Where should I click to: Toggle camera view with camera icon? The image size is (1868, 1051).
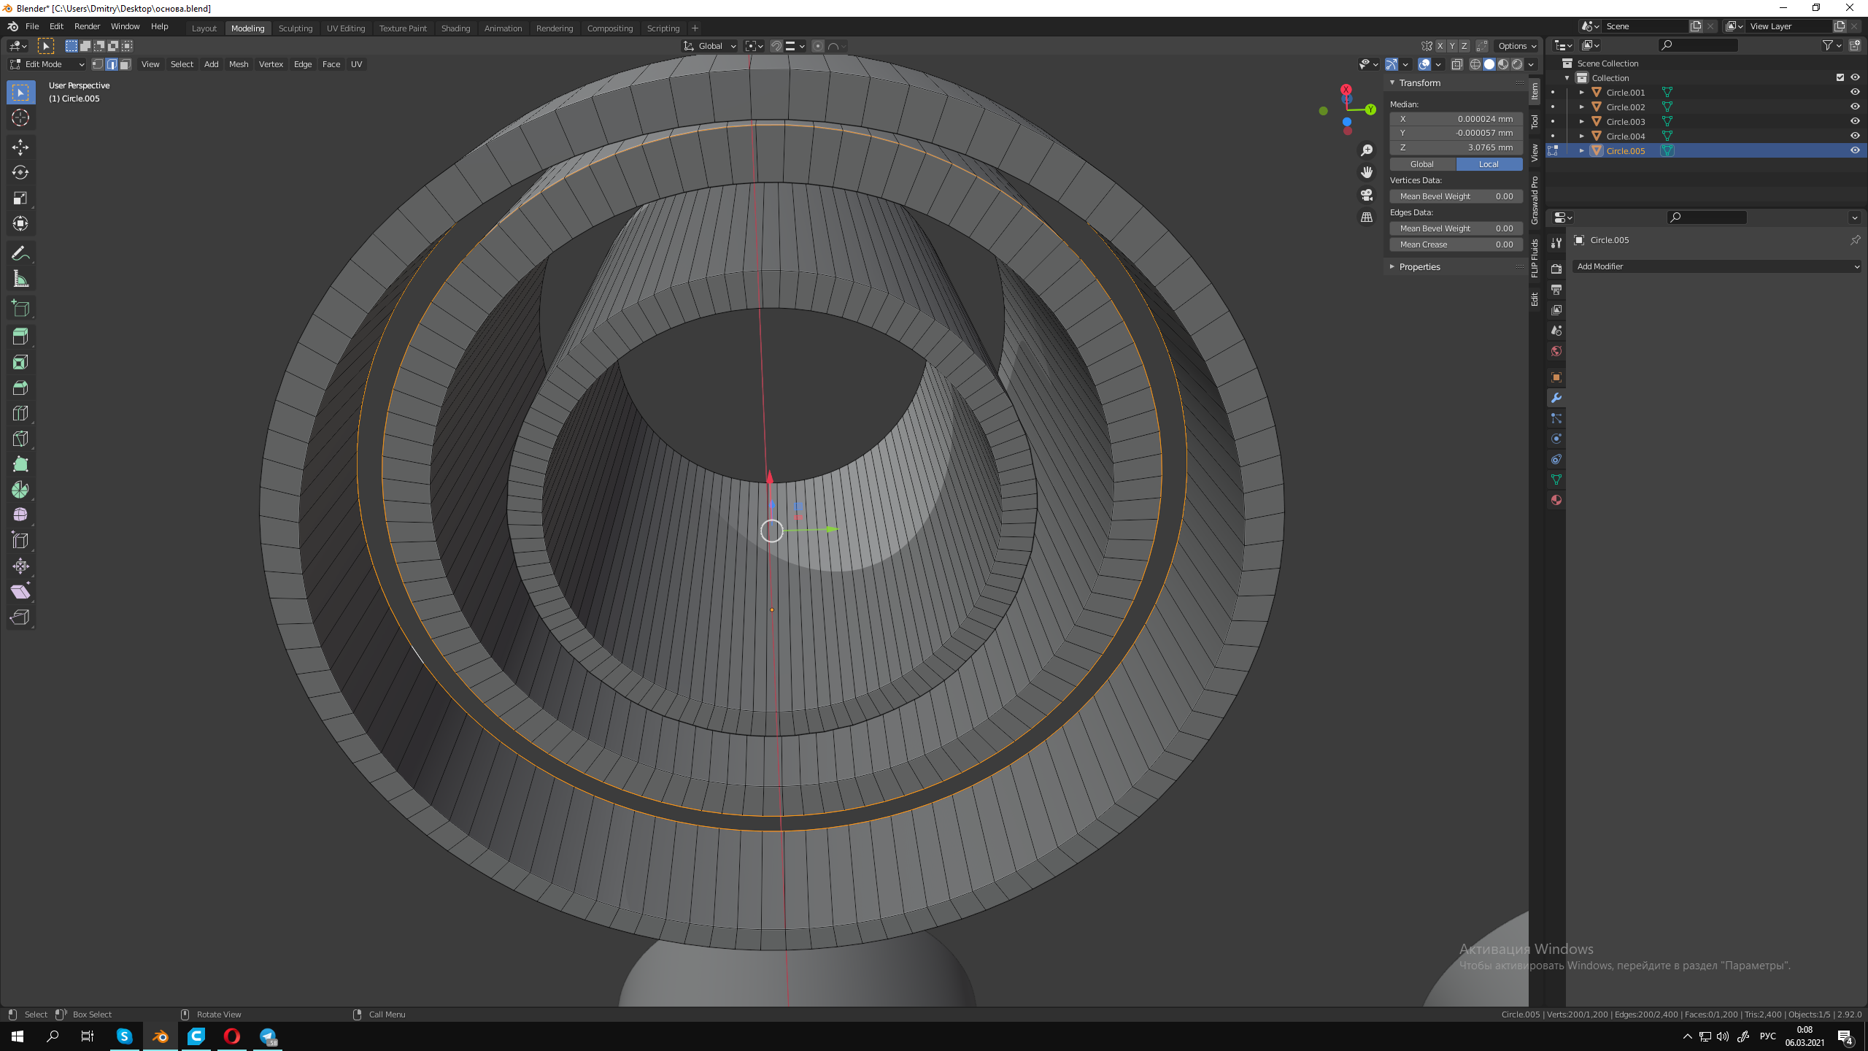coord(1367,196)
